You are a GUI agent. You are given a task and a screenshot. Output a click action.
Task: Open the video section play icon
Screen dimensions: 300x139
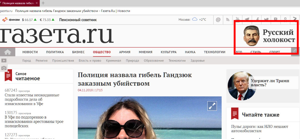tap(4, 61)
